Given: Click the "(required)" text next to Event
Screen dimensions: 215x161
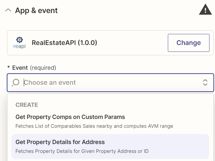Looking at the screenshot, I should [x=43, y=68].
